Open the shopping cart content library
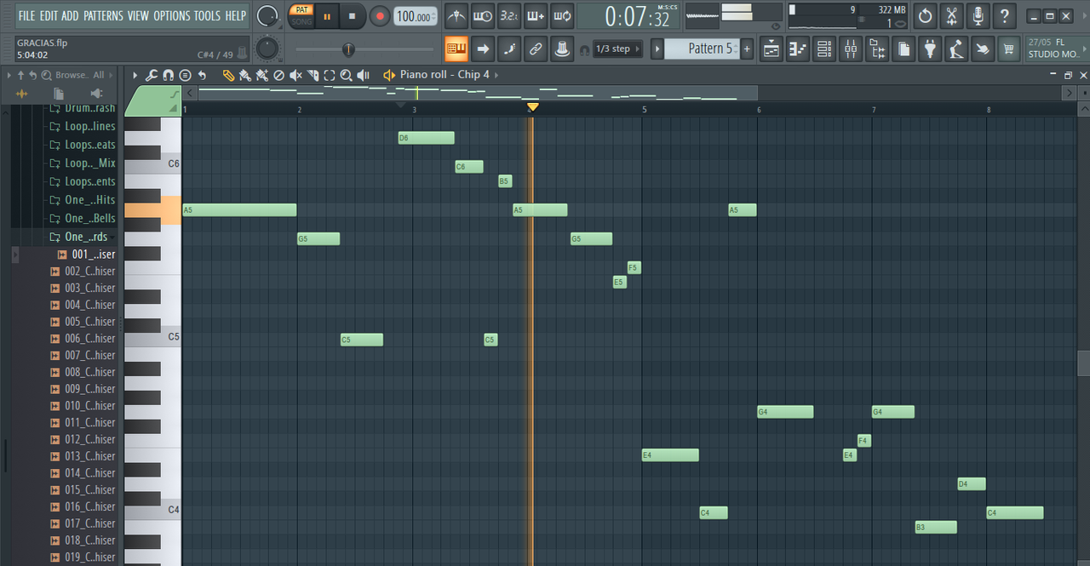The image size is (1090, 566). click(1009, 49)
